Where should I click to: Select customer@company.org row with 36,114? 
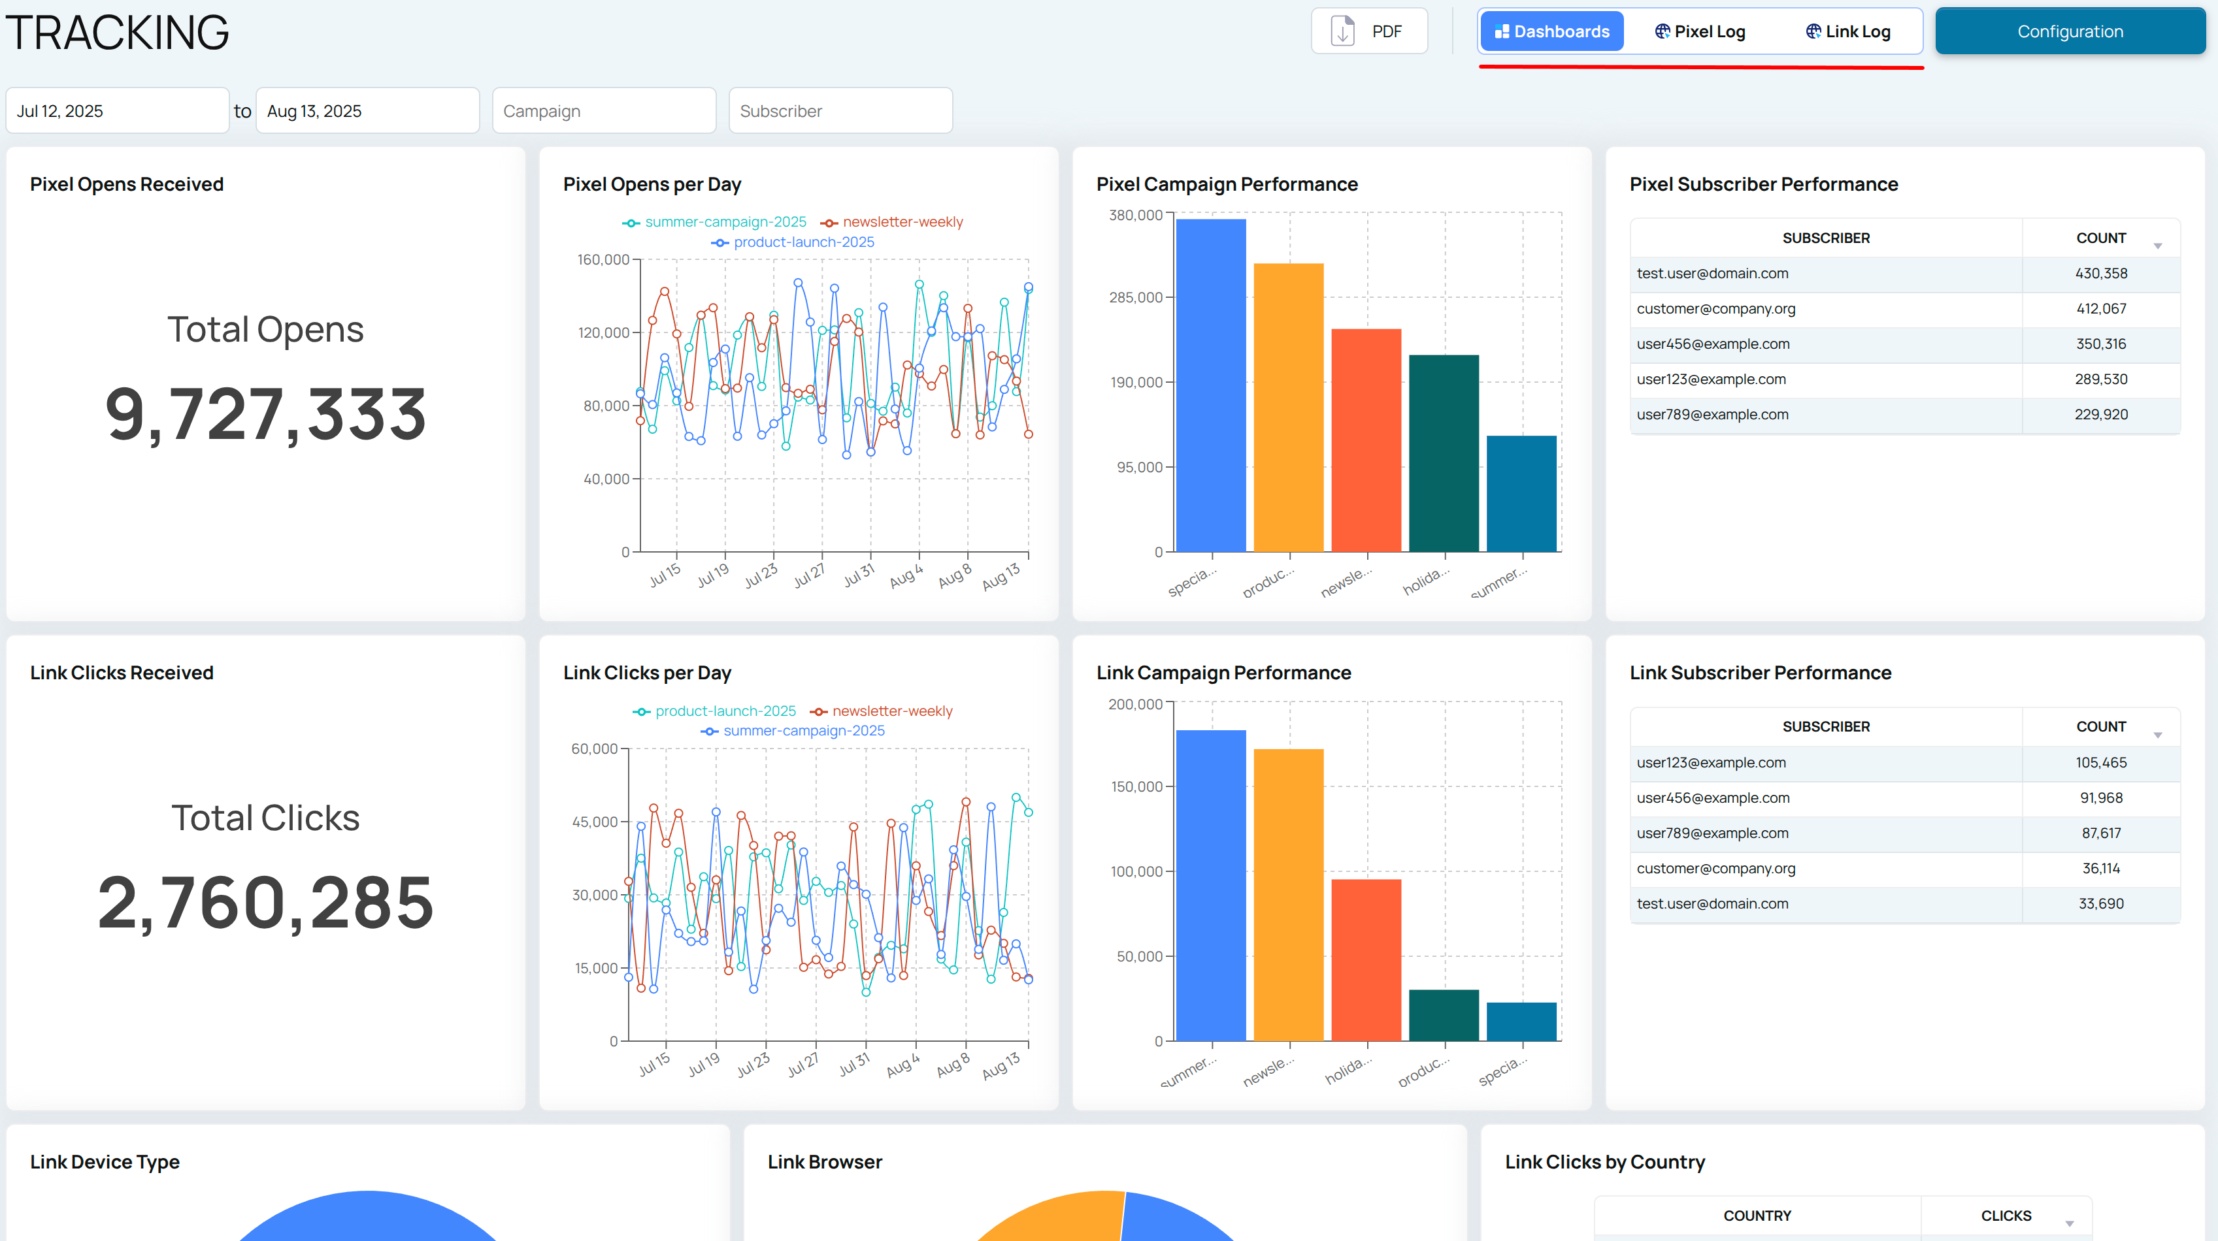(x=1904, y=868)
